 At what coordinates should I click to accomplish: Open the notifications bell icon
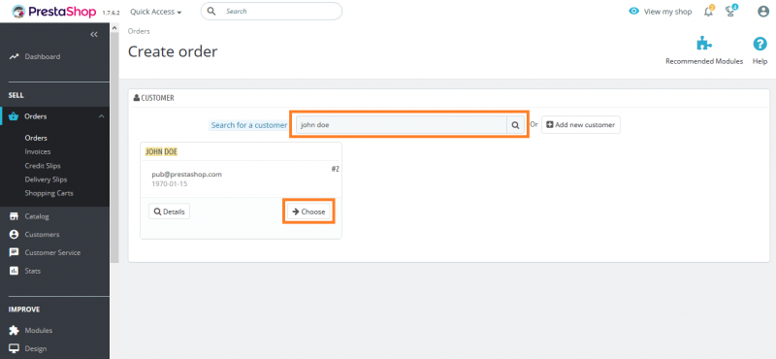coord(709,12)
